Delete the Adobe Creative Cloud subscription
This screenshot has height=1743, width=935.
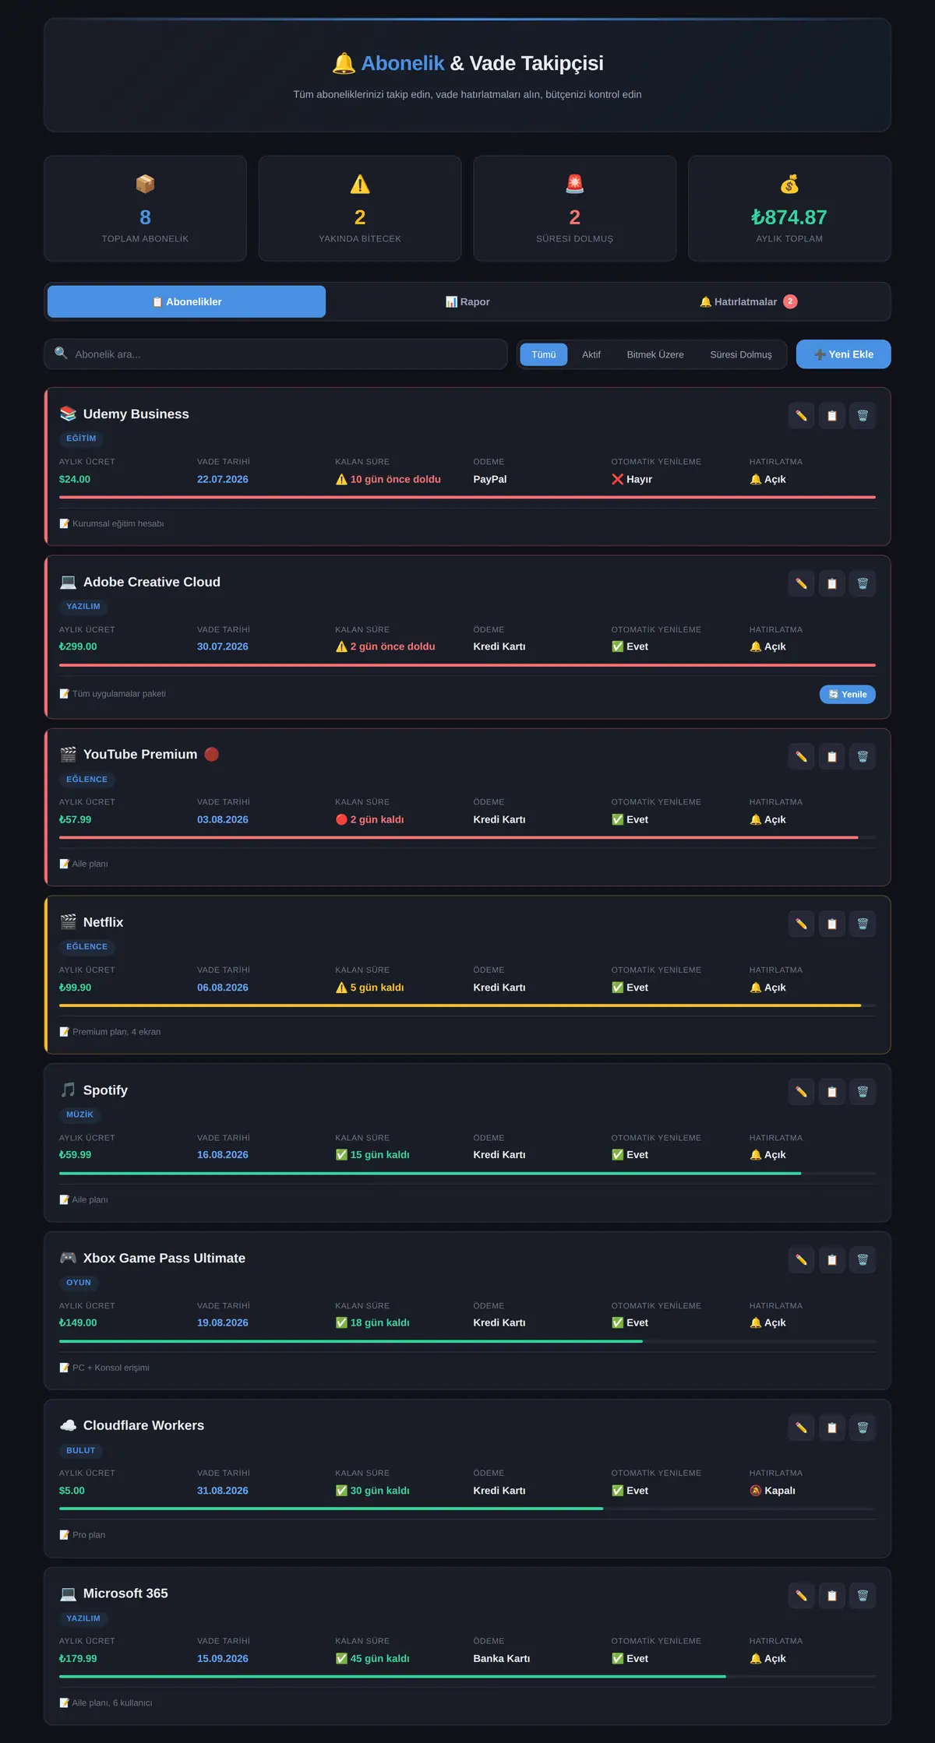tap(863, 584)
